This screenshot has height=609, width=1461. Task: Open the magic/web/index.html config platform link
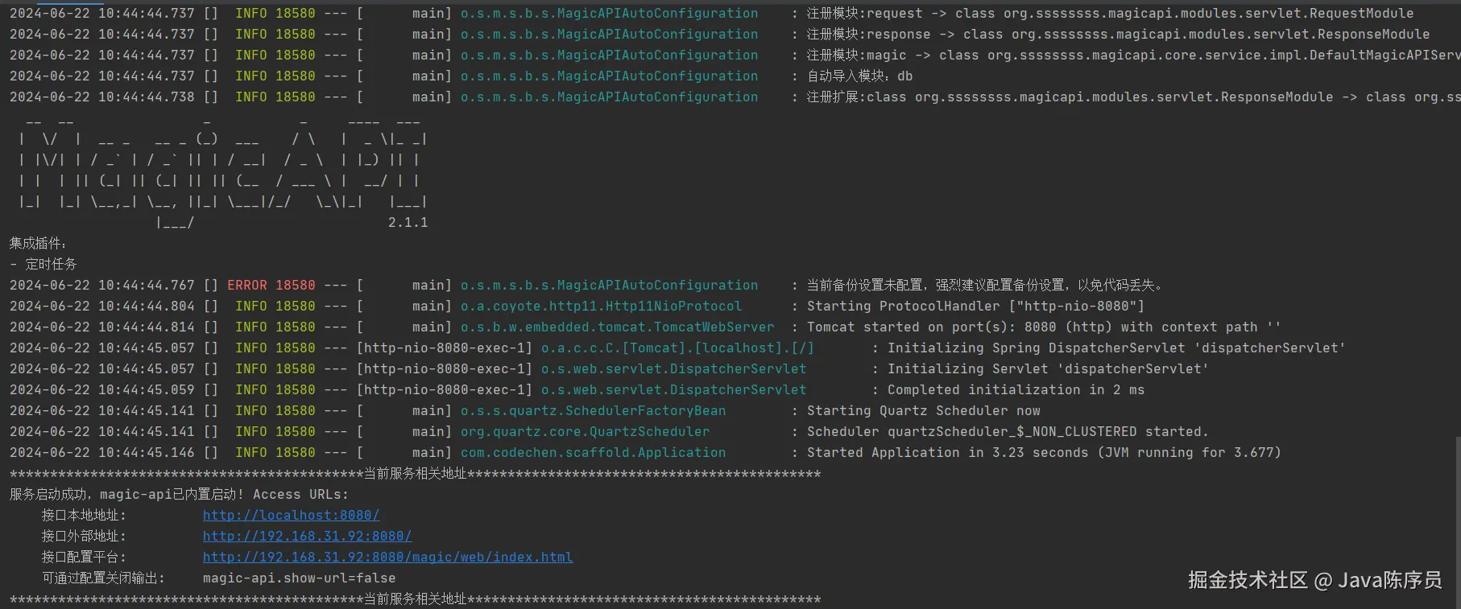tap(387, 557)
